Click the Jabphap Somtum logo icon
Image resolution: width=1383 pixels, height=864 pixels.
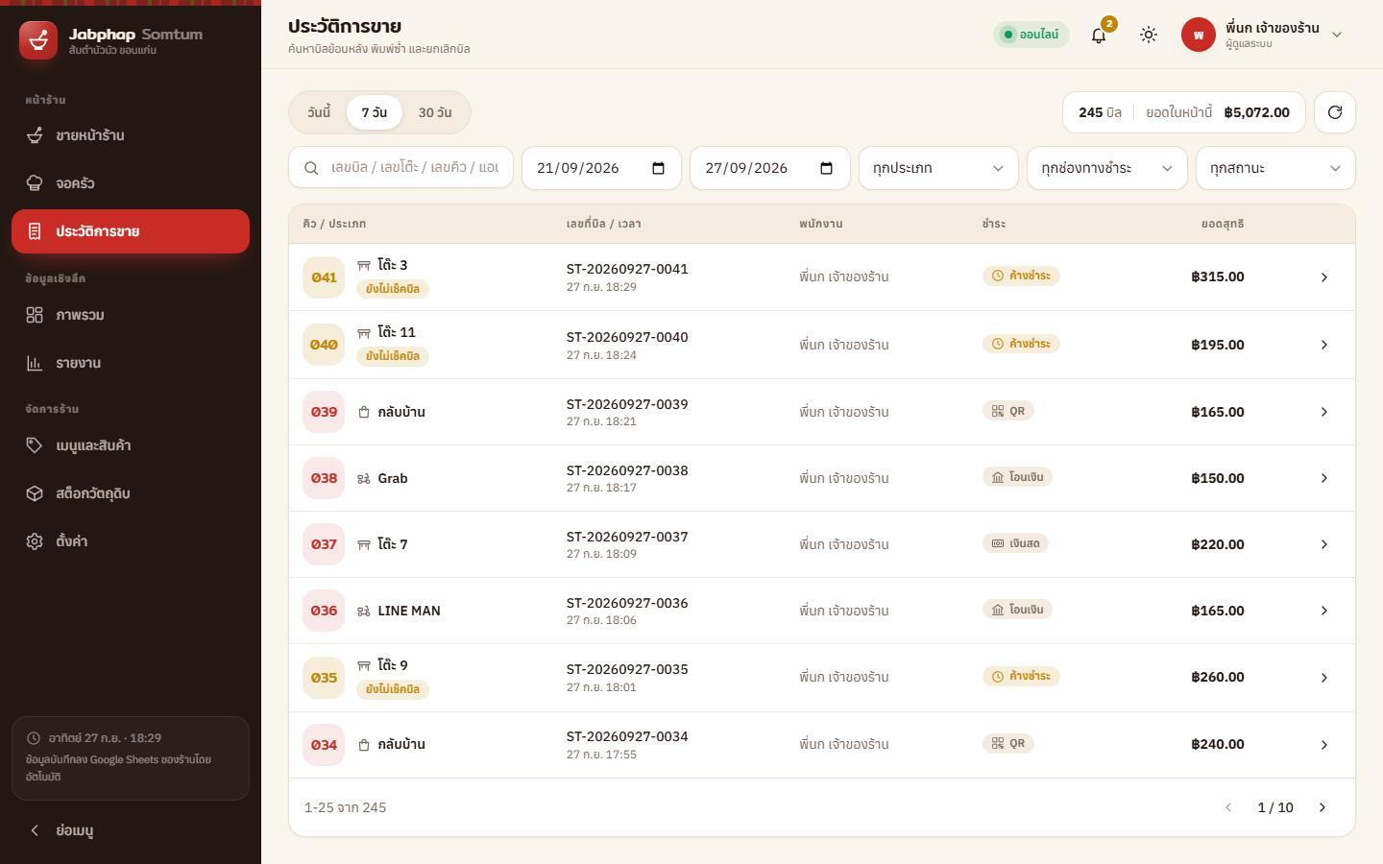[38, 40]
